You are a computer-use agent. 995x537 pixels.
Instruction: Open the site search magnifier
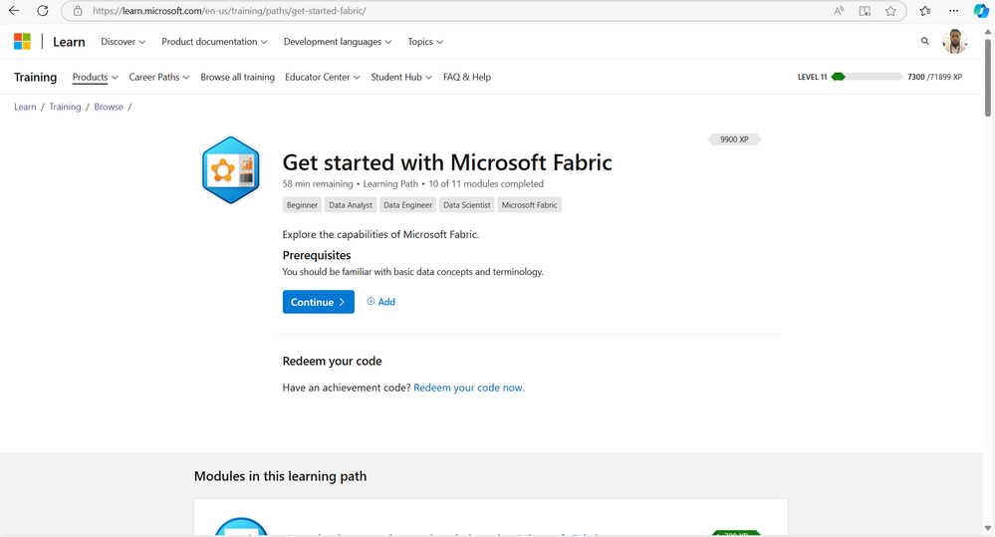(x=924, y=42)
